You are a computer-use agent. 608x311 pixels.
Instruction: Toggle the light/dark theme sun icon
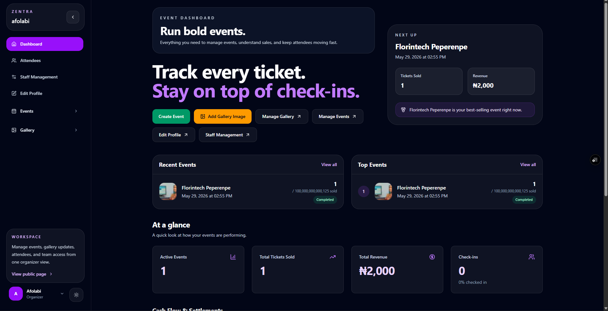point(76,295)
